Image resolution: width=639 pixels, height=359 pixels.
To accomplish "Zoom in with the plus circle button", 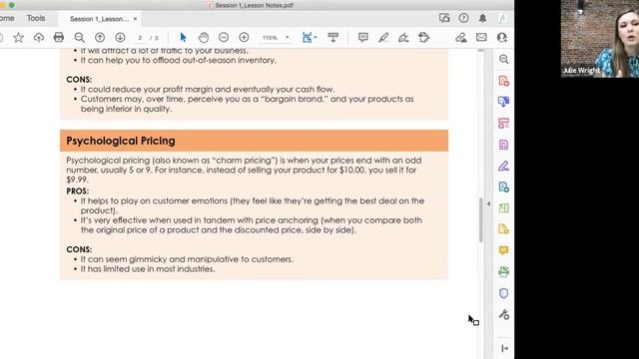I will coord(244,38).
